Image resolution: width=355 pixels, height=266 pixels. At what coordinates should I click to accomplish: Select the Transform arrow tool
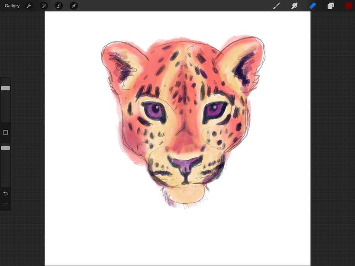74,6
